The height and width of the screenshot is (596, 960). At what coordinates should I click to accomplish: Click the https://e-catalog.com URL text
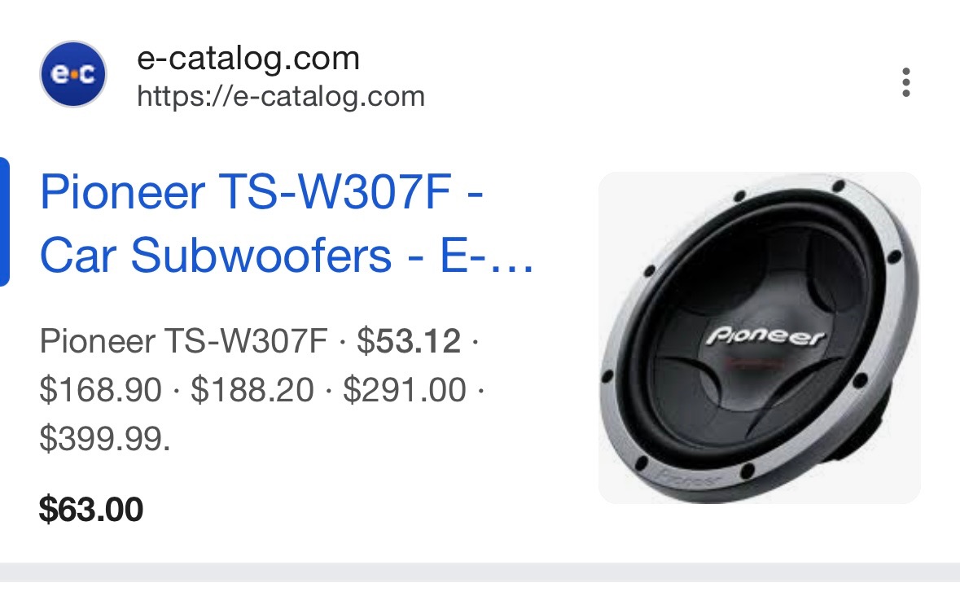click(280, 96)
